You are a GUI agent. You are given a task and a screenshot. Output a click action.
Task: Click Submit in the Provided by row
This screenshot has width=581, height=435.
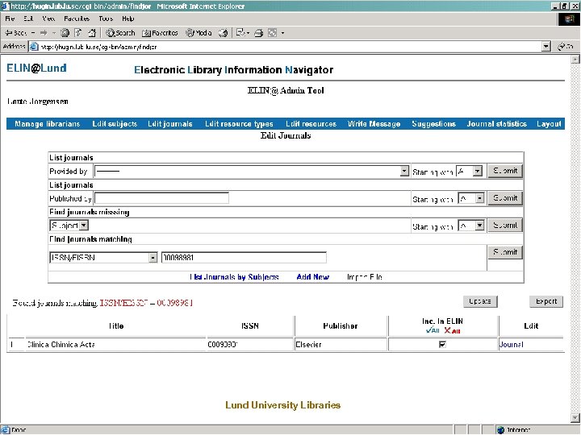(505, 171)
